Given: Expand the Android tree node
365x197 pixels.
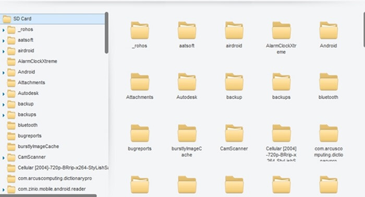Looking at the screenshot, I should click(x=4, y=73).
